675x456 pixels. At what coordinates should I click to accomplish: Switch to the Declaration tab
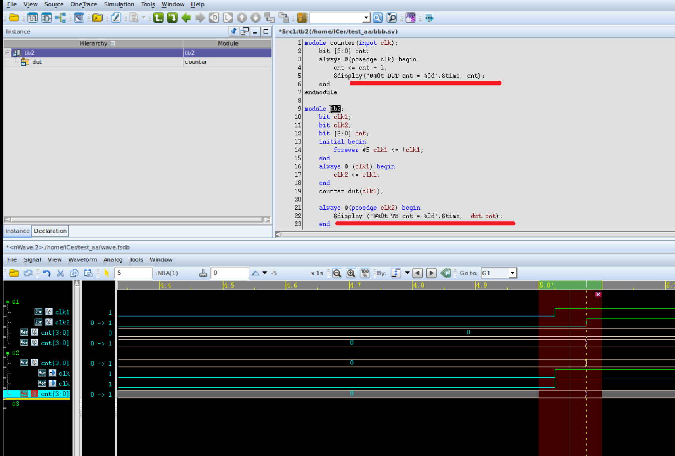[50, 231]
